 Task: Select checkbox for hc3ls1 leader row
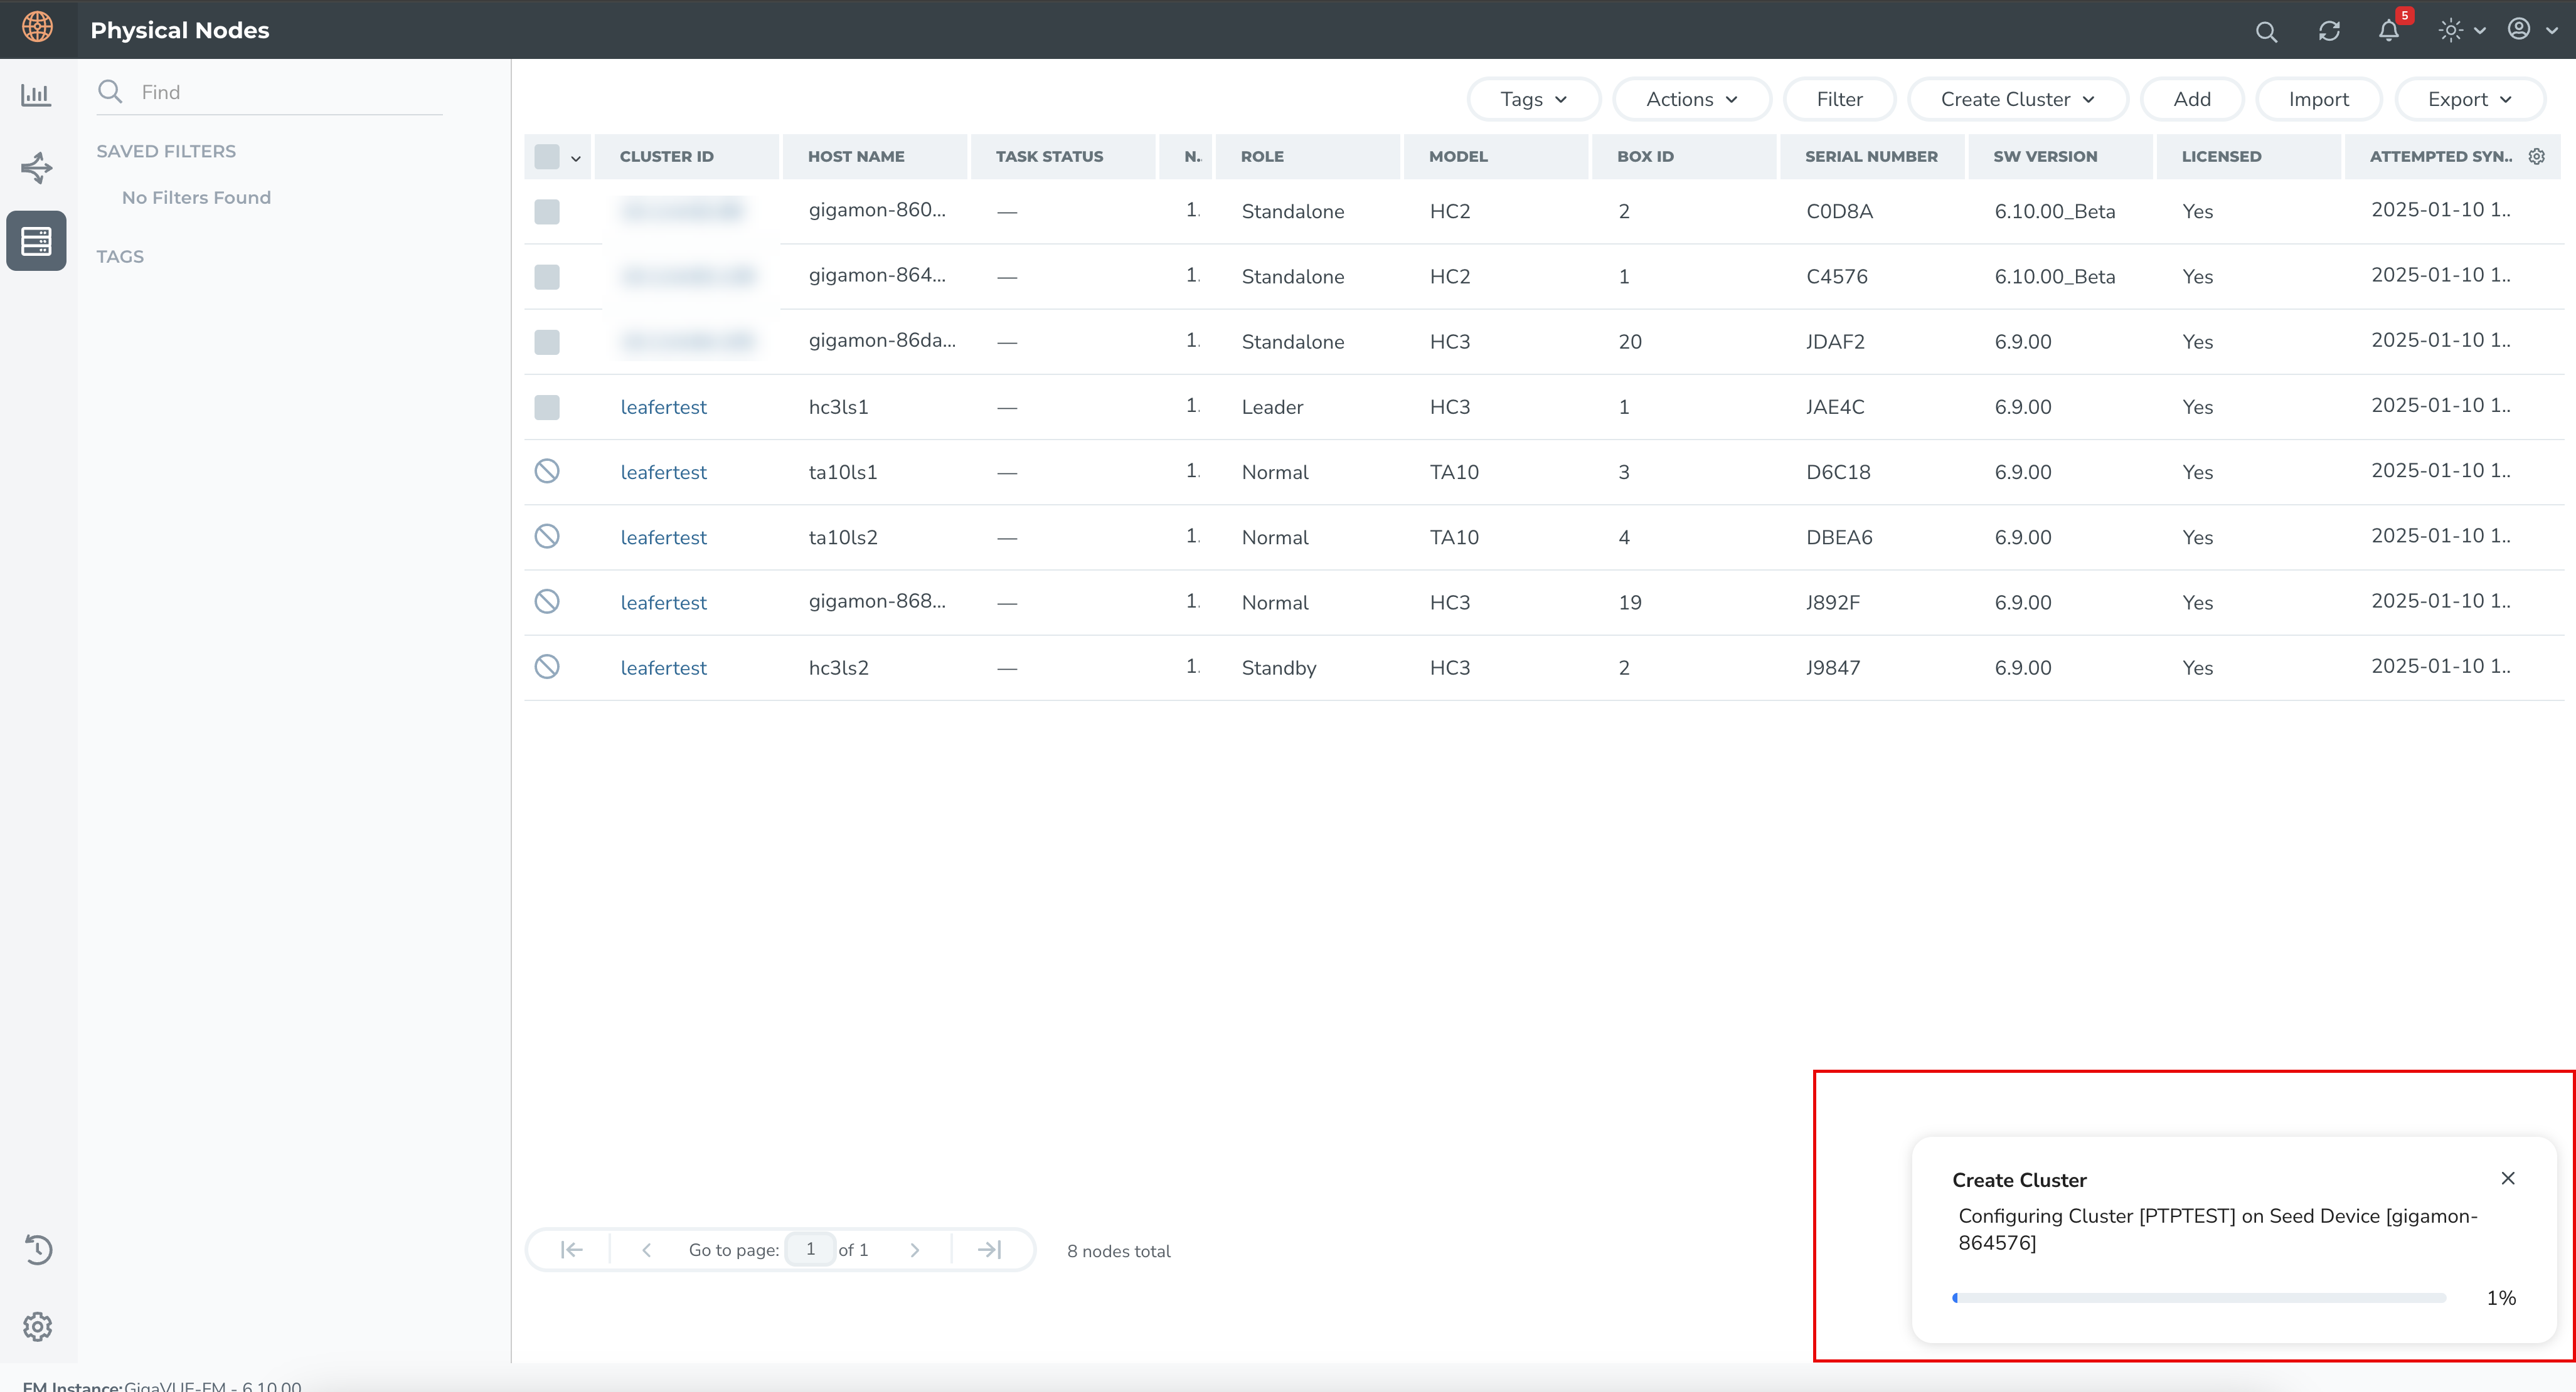[547, 407]
